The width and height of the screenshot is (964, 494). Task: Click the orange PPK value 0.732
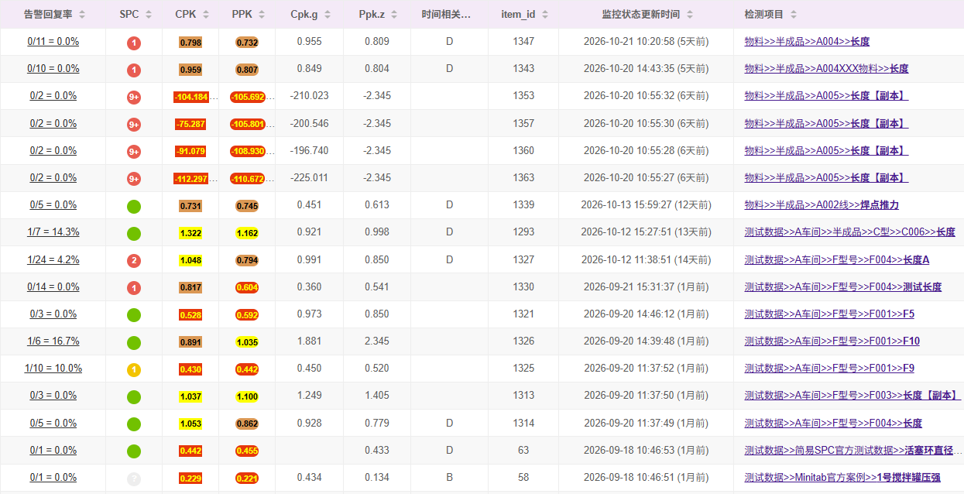pos(247,43)
